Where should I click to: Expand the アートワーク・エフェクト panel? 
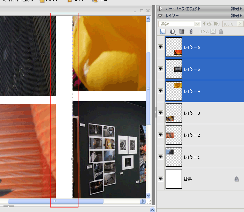tap(160, 9)
